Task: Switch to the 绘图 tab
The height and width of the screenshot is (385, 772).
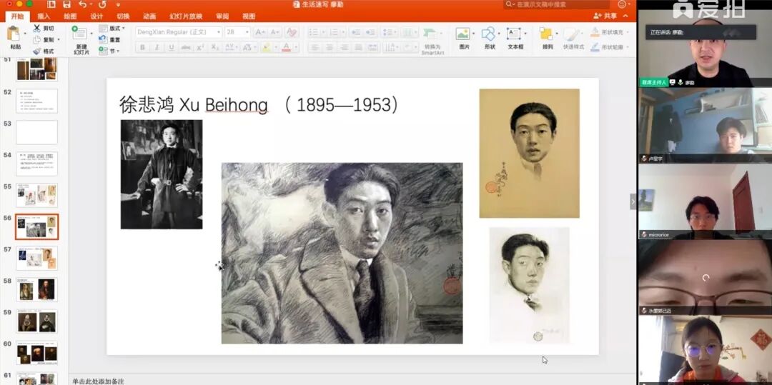Action: 70,16
